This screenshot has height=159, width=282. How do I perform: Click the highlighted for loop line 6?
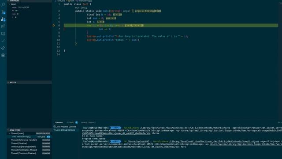click(171, 26)
